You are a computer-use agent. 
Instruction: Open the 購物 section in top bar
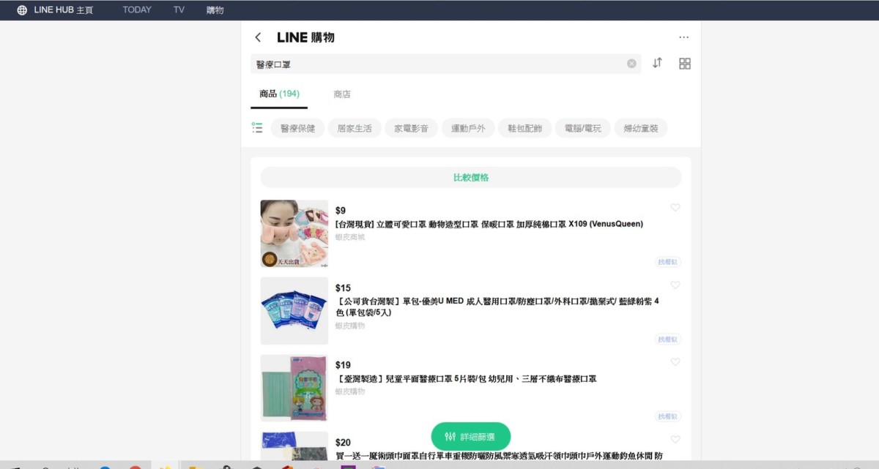click(215, 10)
